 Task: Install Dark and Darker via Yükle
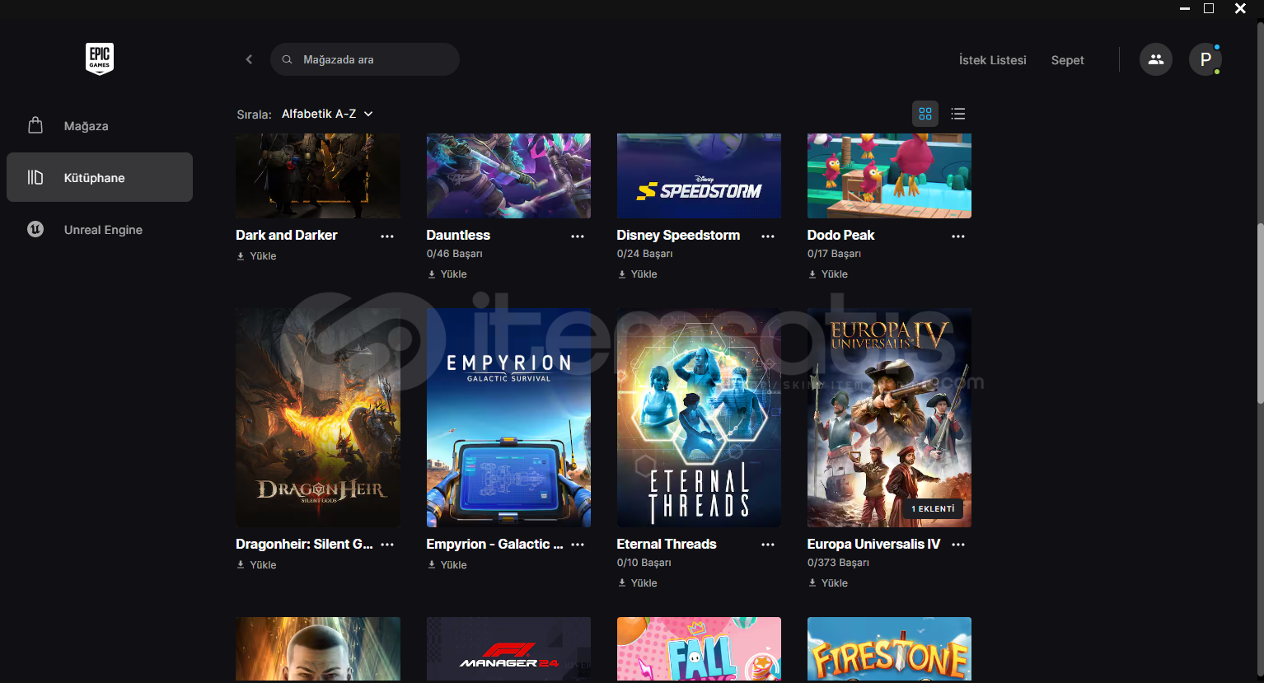point(257,256)
